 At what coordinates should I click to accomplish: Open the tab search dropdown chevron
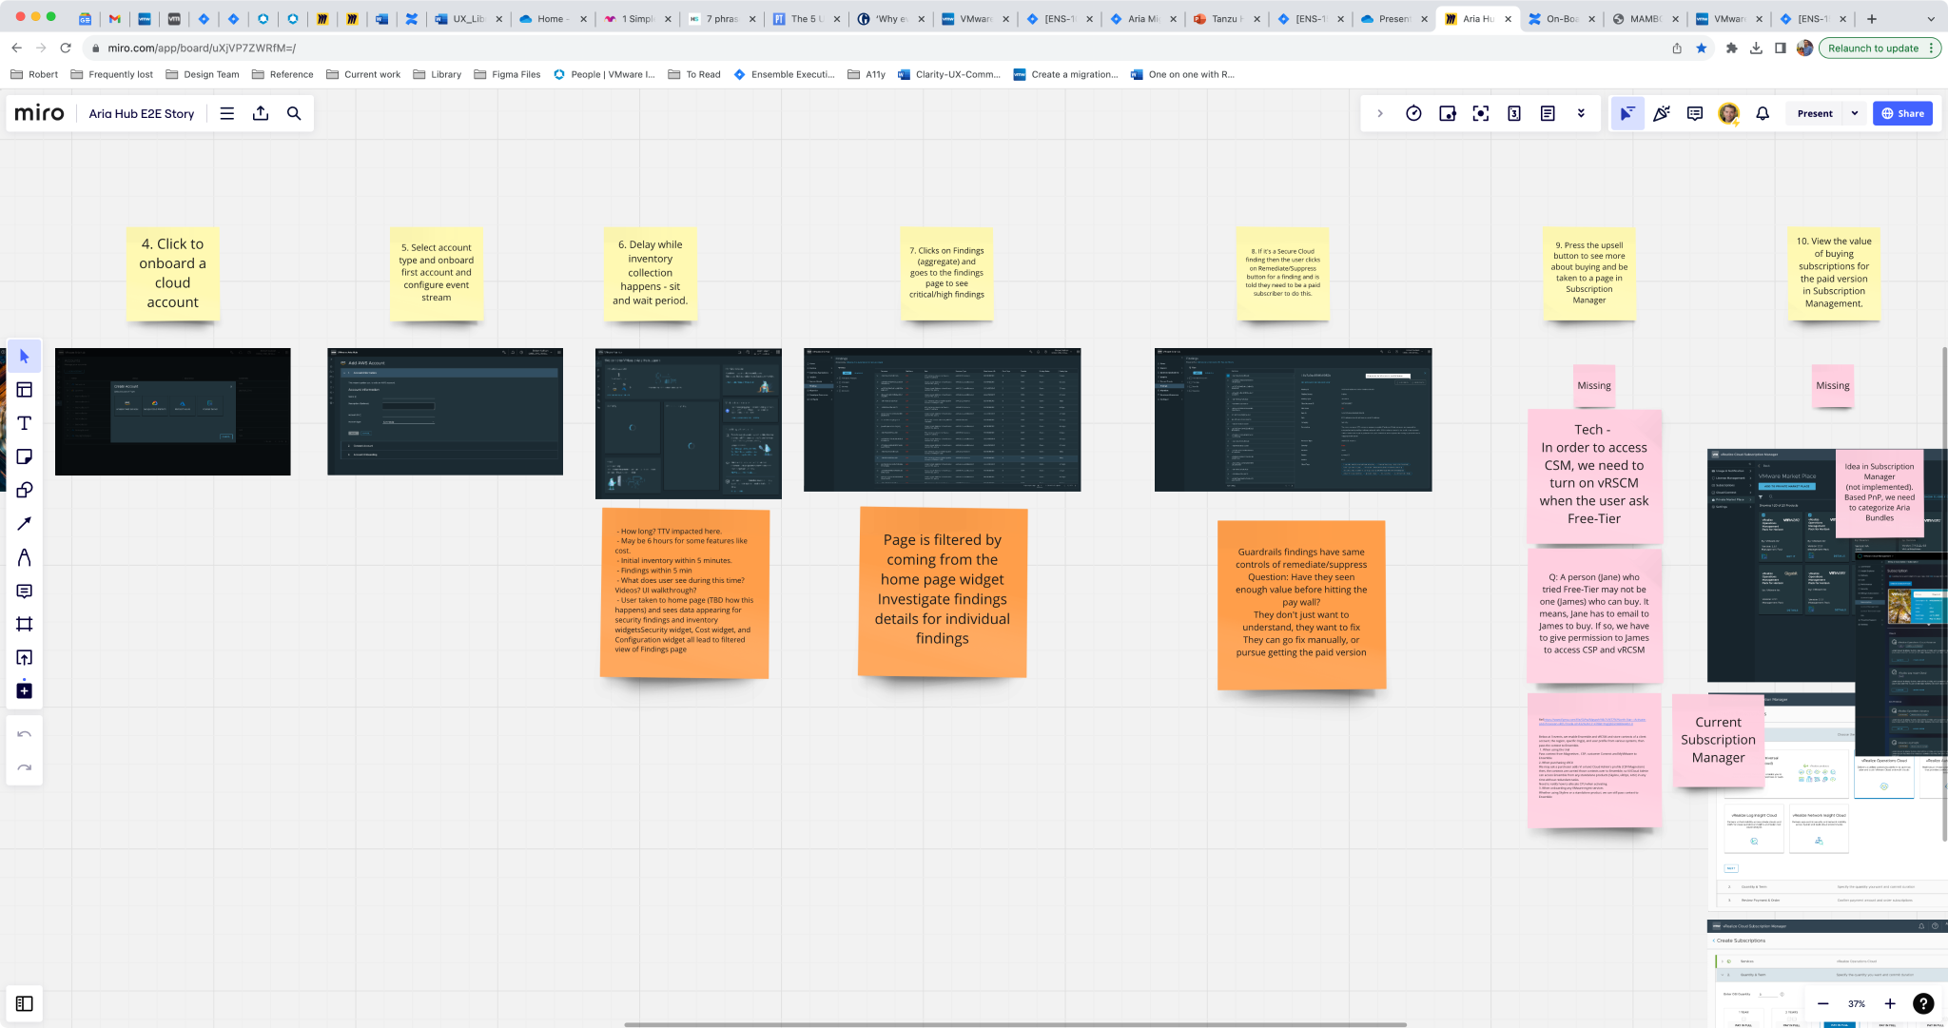[1931, 19]
